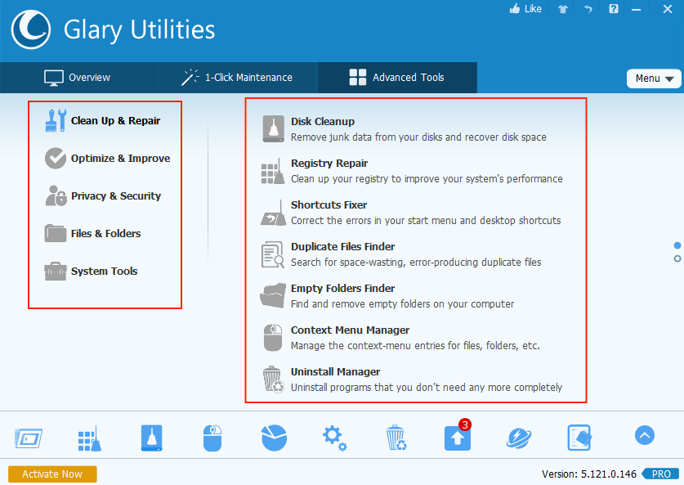Select the Optimize & Improve category
The width and height of the screenshot is (684, 485).
pyautogui.click(x=107, y=158)
